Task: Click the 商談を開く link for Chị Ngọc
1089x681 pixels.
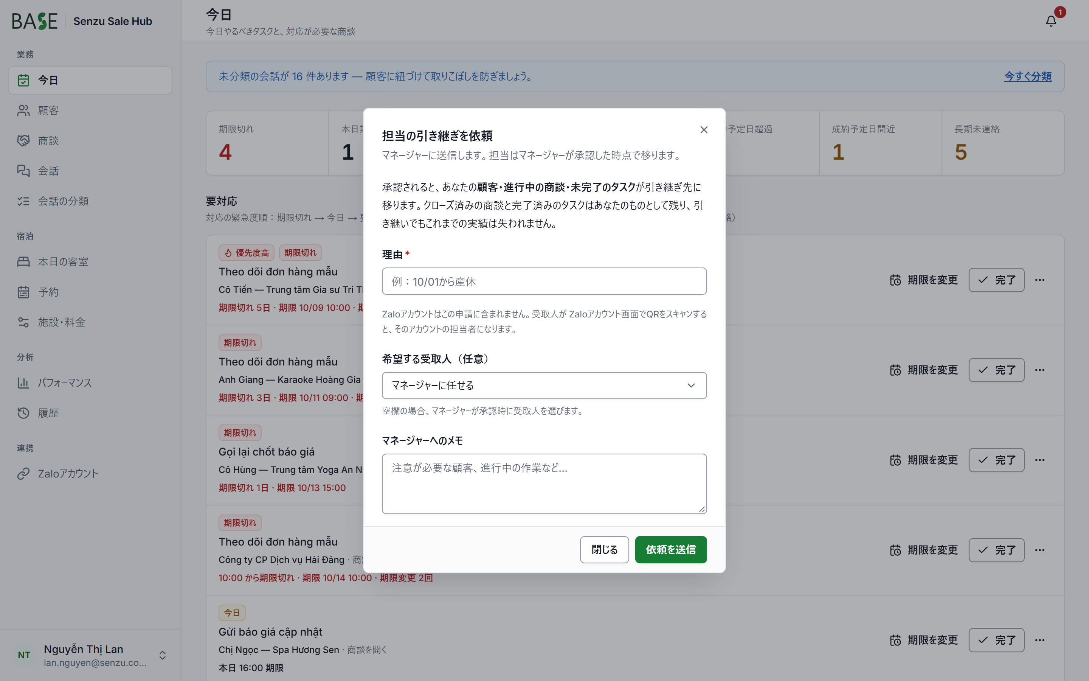Action: [367, 650]
